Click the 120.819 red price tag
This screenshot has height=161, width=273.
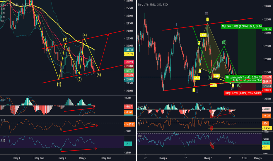[x=267, y=90]
